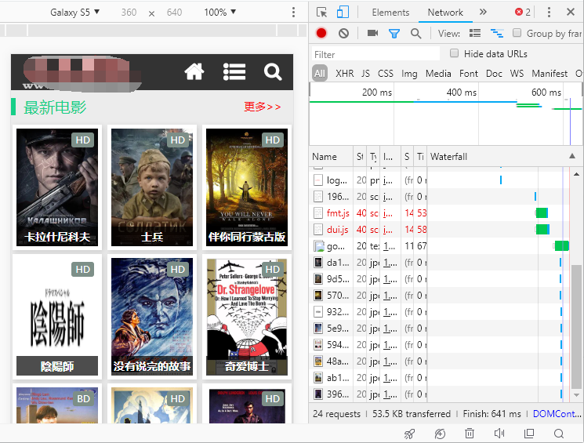
Task: Toggle the device toolbar icon
Action: [343, 12]
